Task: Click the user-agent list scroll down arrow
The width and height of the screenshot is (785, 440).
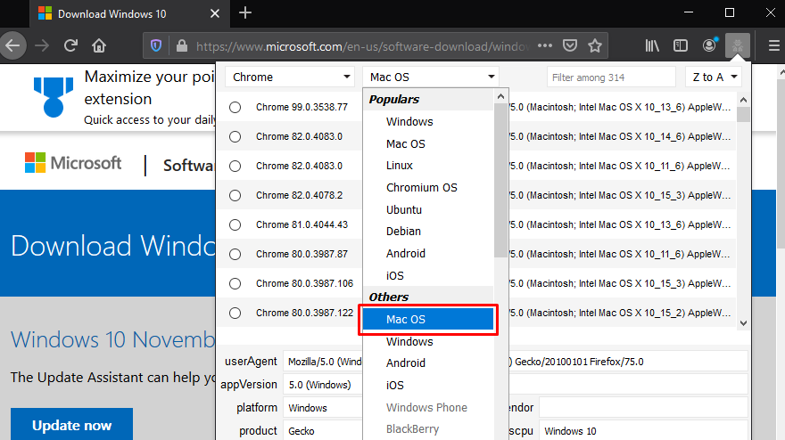Action: pyautogui.click(x=743, y=323)
